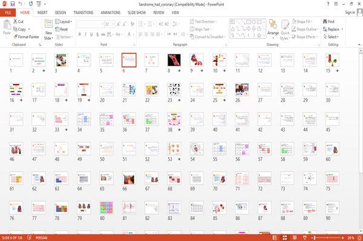Screen dimensions: 363x241
Task: Switch to Reading view in status bar
Action: 295,237
